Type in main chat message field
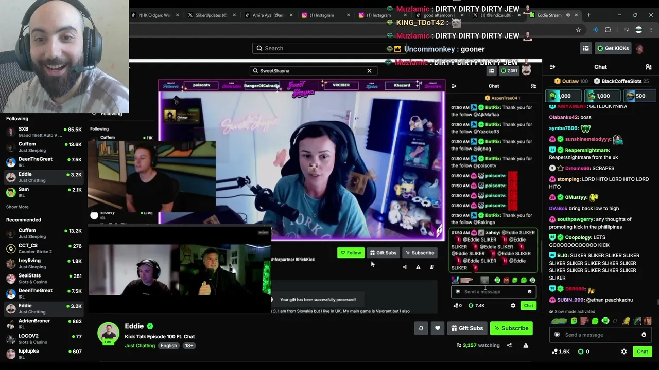Screen dimensions: 659x370 tap(600, 335)
